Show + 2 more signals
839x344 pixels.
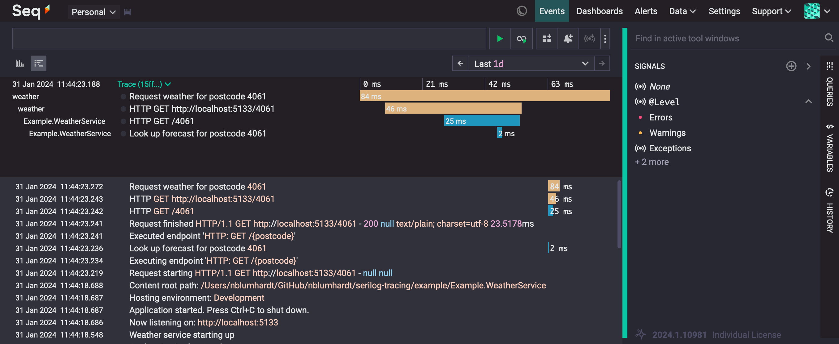coord(652,162)
